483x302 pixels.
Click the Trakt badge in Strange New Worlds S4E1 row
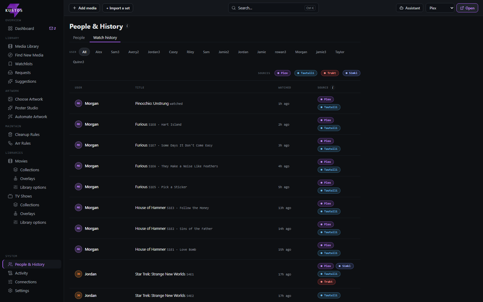pyautogui.click(x=327, y=282)
